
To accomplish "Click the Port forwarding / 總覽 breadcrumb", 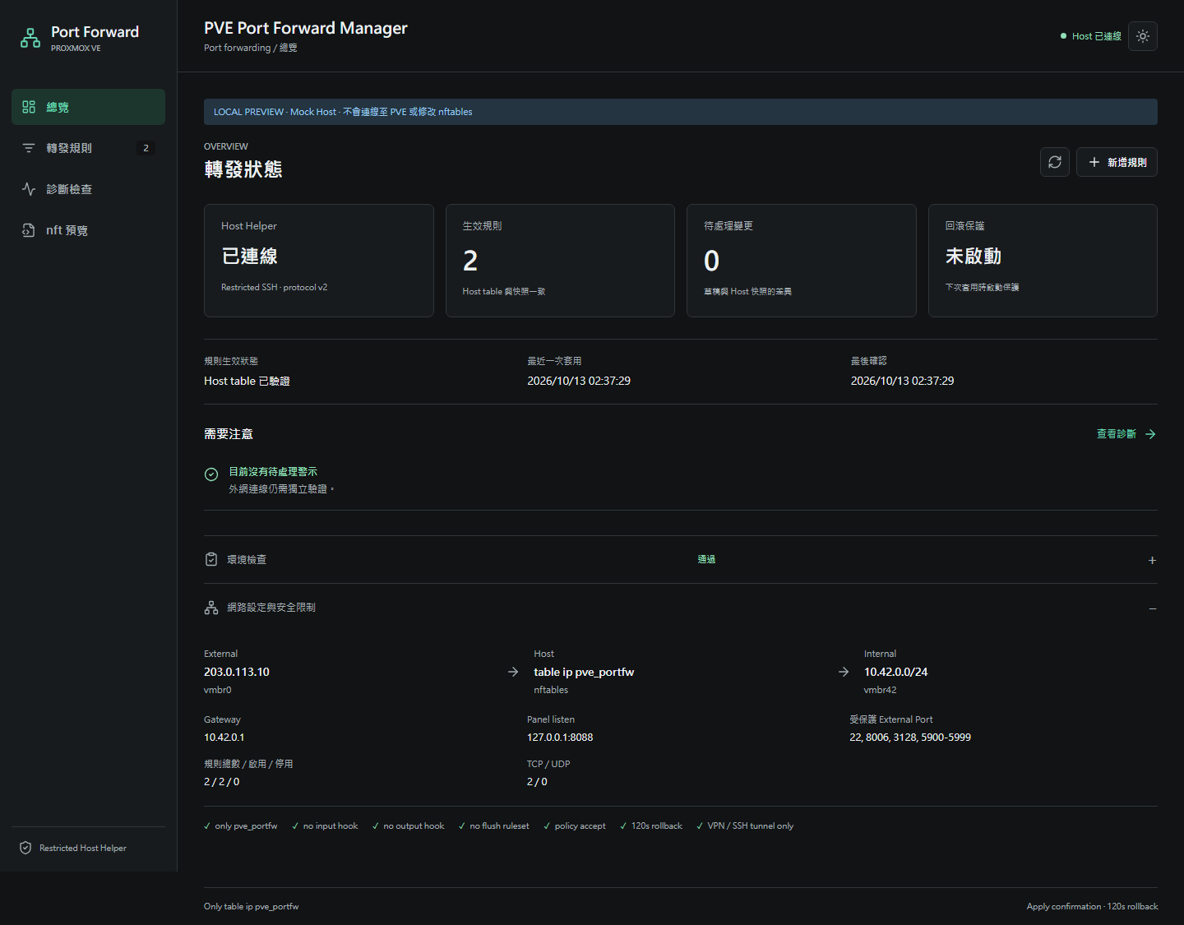I will (x=251, y=48).
